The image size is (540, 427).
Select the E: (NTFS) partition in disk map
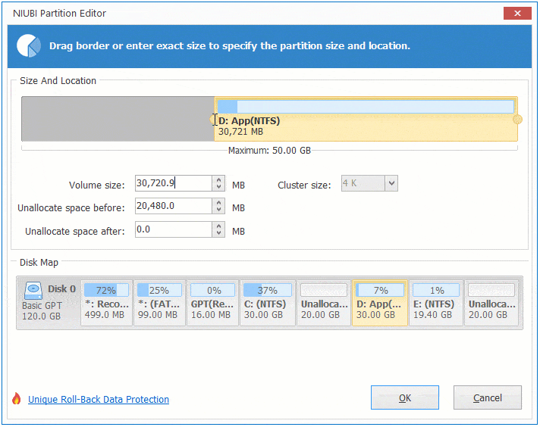click(x=435, y=302)
